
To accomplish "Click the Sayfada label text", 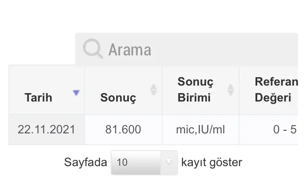I will [85, 162].
